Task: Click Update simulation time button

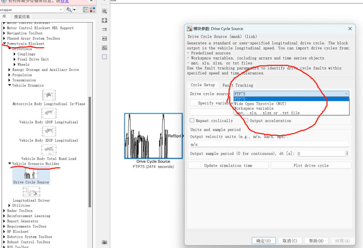Action: point(228,165)
